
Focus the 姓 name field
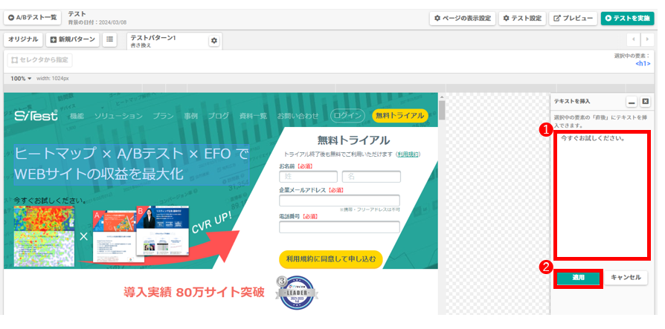tap(309, 177)
